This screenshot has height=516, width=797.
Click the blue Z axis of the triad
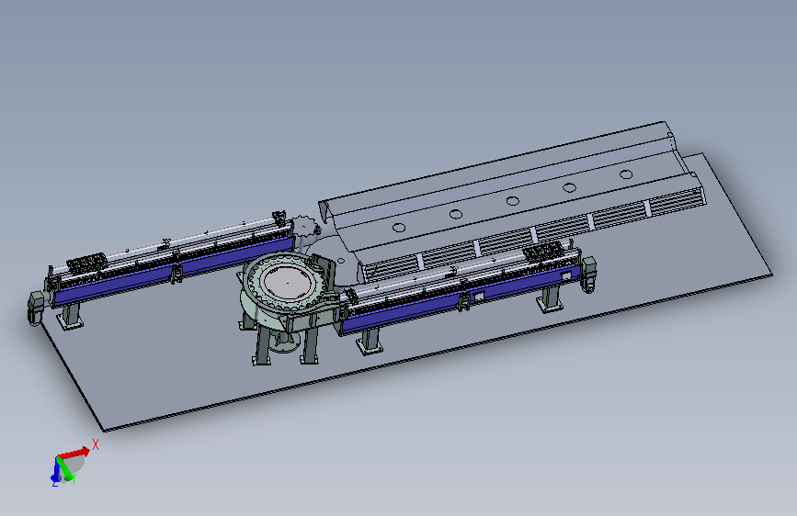tap(54, 471)
